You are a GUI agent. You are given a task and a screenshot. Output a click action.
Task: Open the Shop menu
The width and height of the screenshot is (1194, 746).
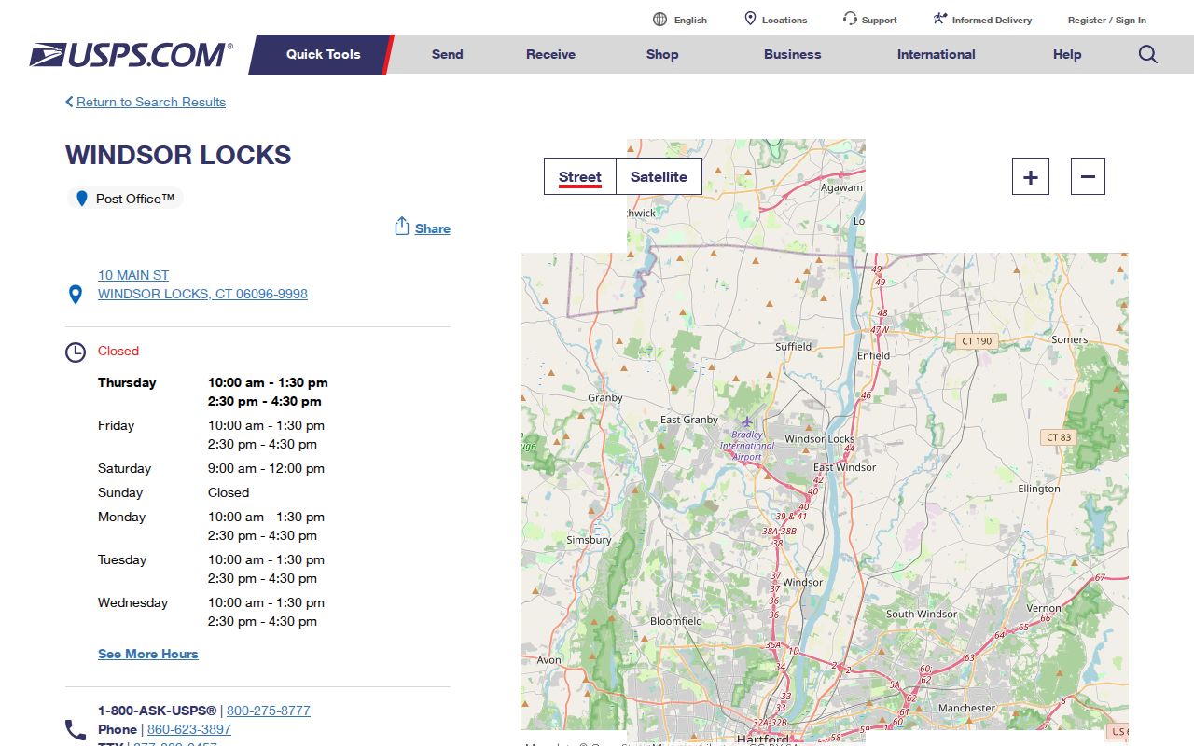662,54
